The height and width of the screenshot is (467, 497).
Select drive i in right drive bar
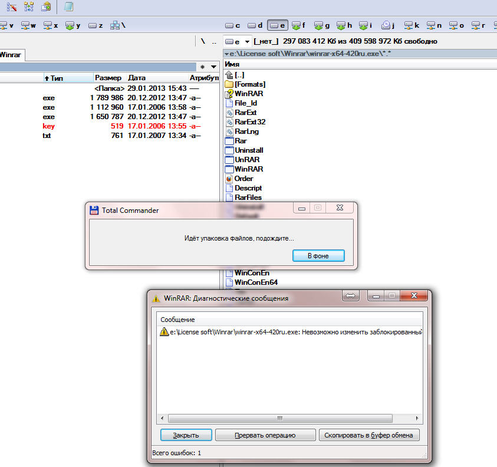pos(366,25)
